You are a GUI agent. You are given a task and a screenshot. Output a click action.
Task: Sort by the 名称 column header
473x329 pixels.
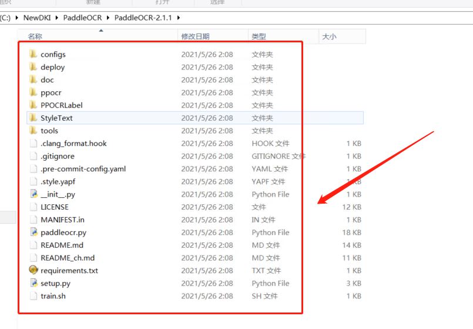[x=35, y=36]
